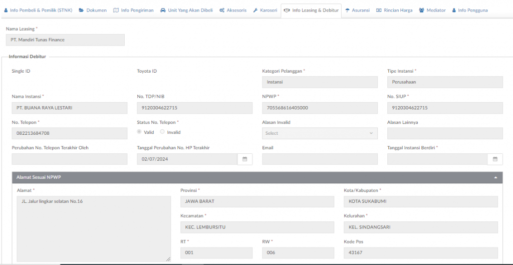Click the wrench icon beside Karoseri
513x265 pixels.
click(255, 10)
